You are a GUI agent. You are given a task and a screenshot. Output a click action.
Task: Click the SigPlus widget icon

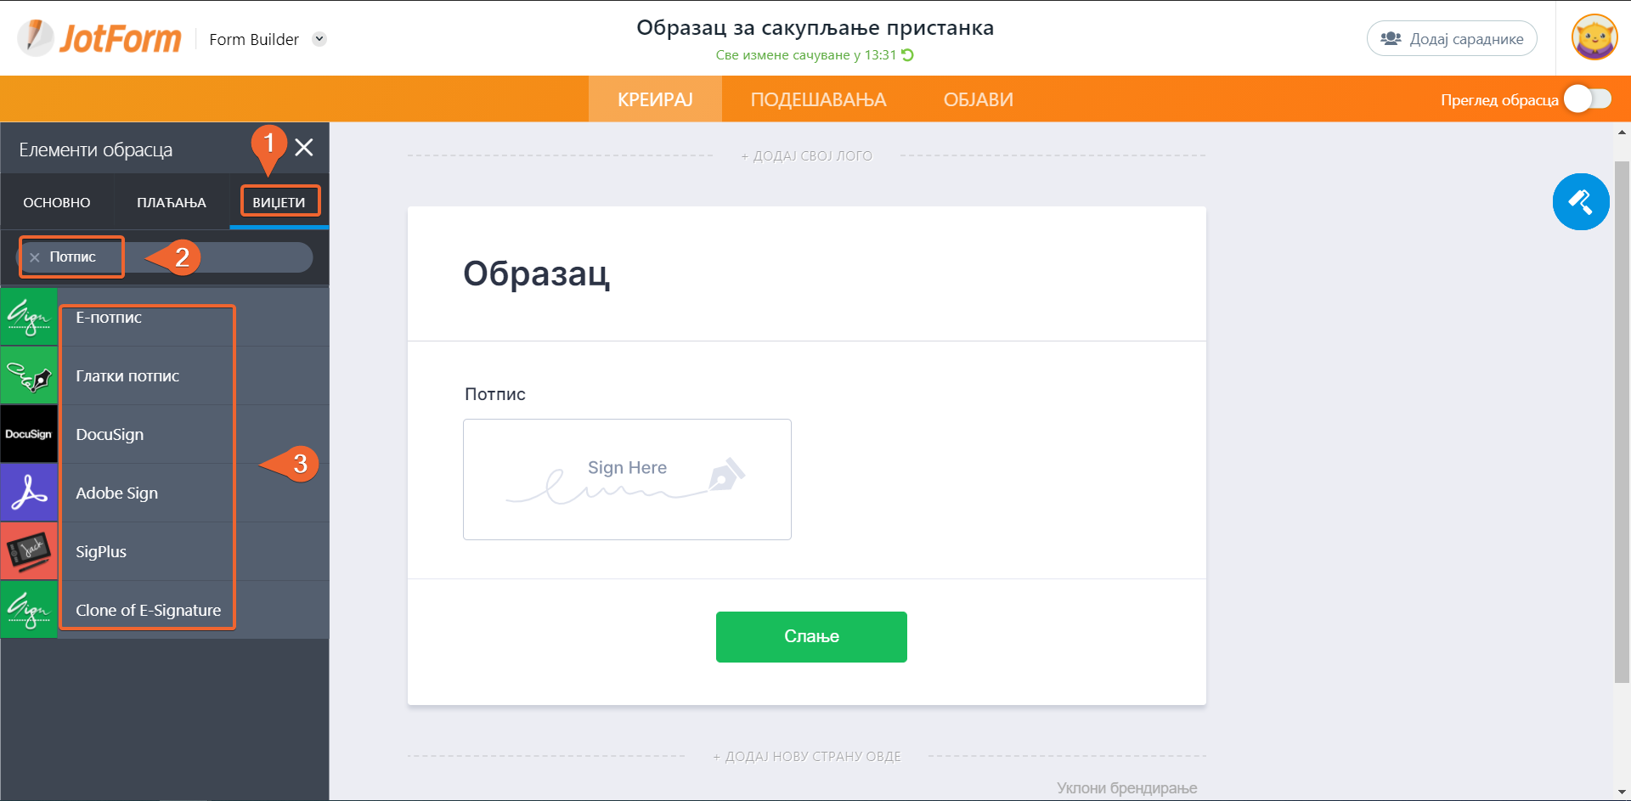29,551
